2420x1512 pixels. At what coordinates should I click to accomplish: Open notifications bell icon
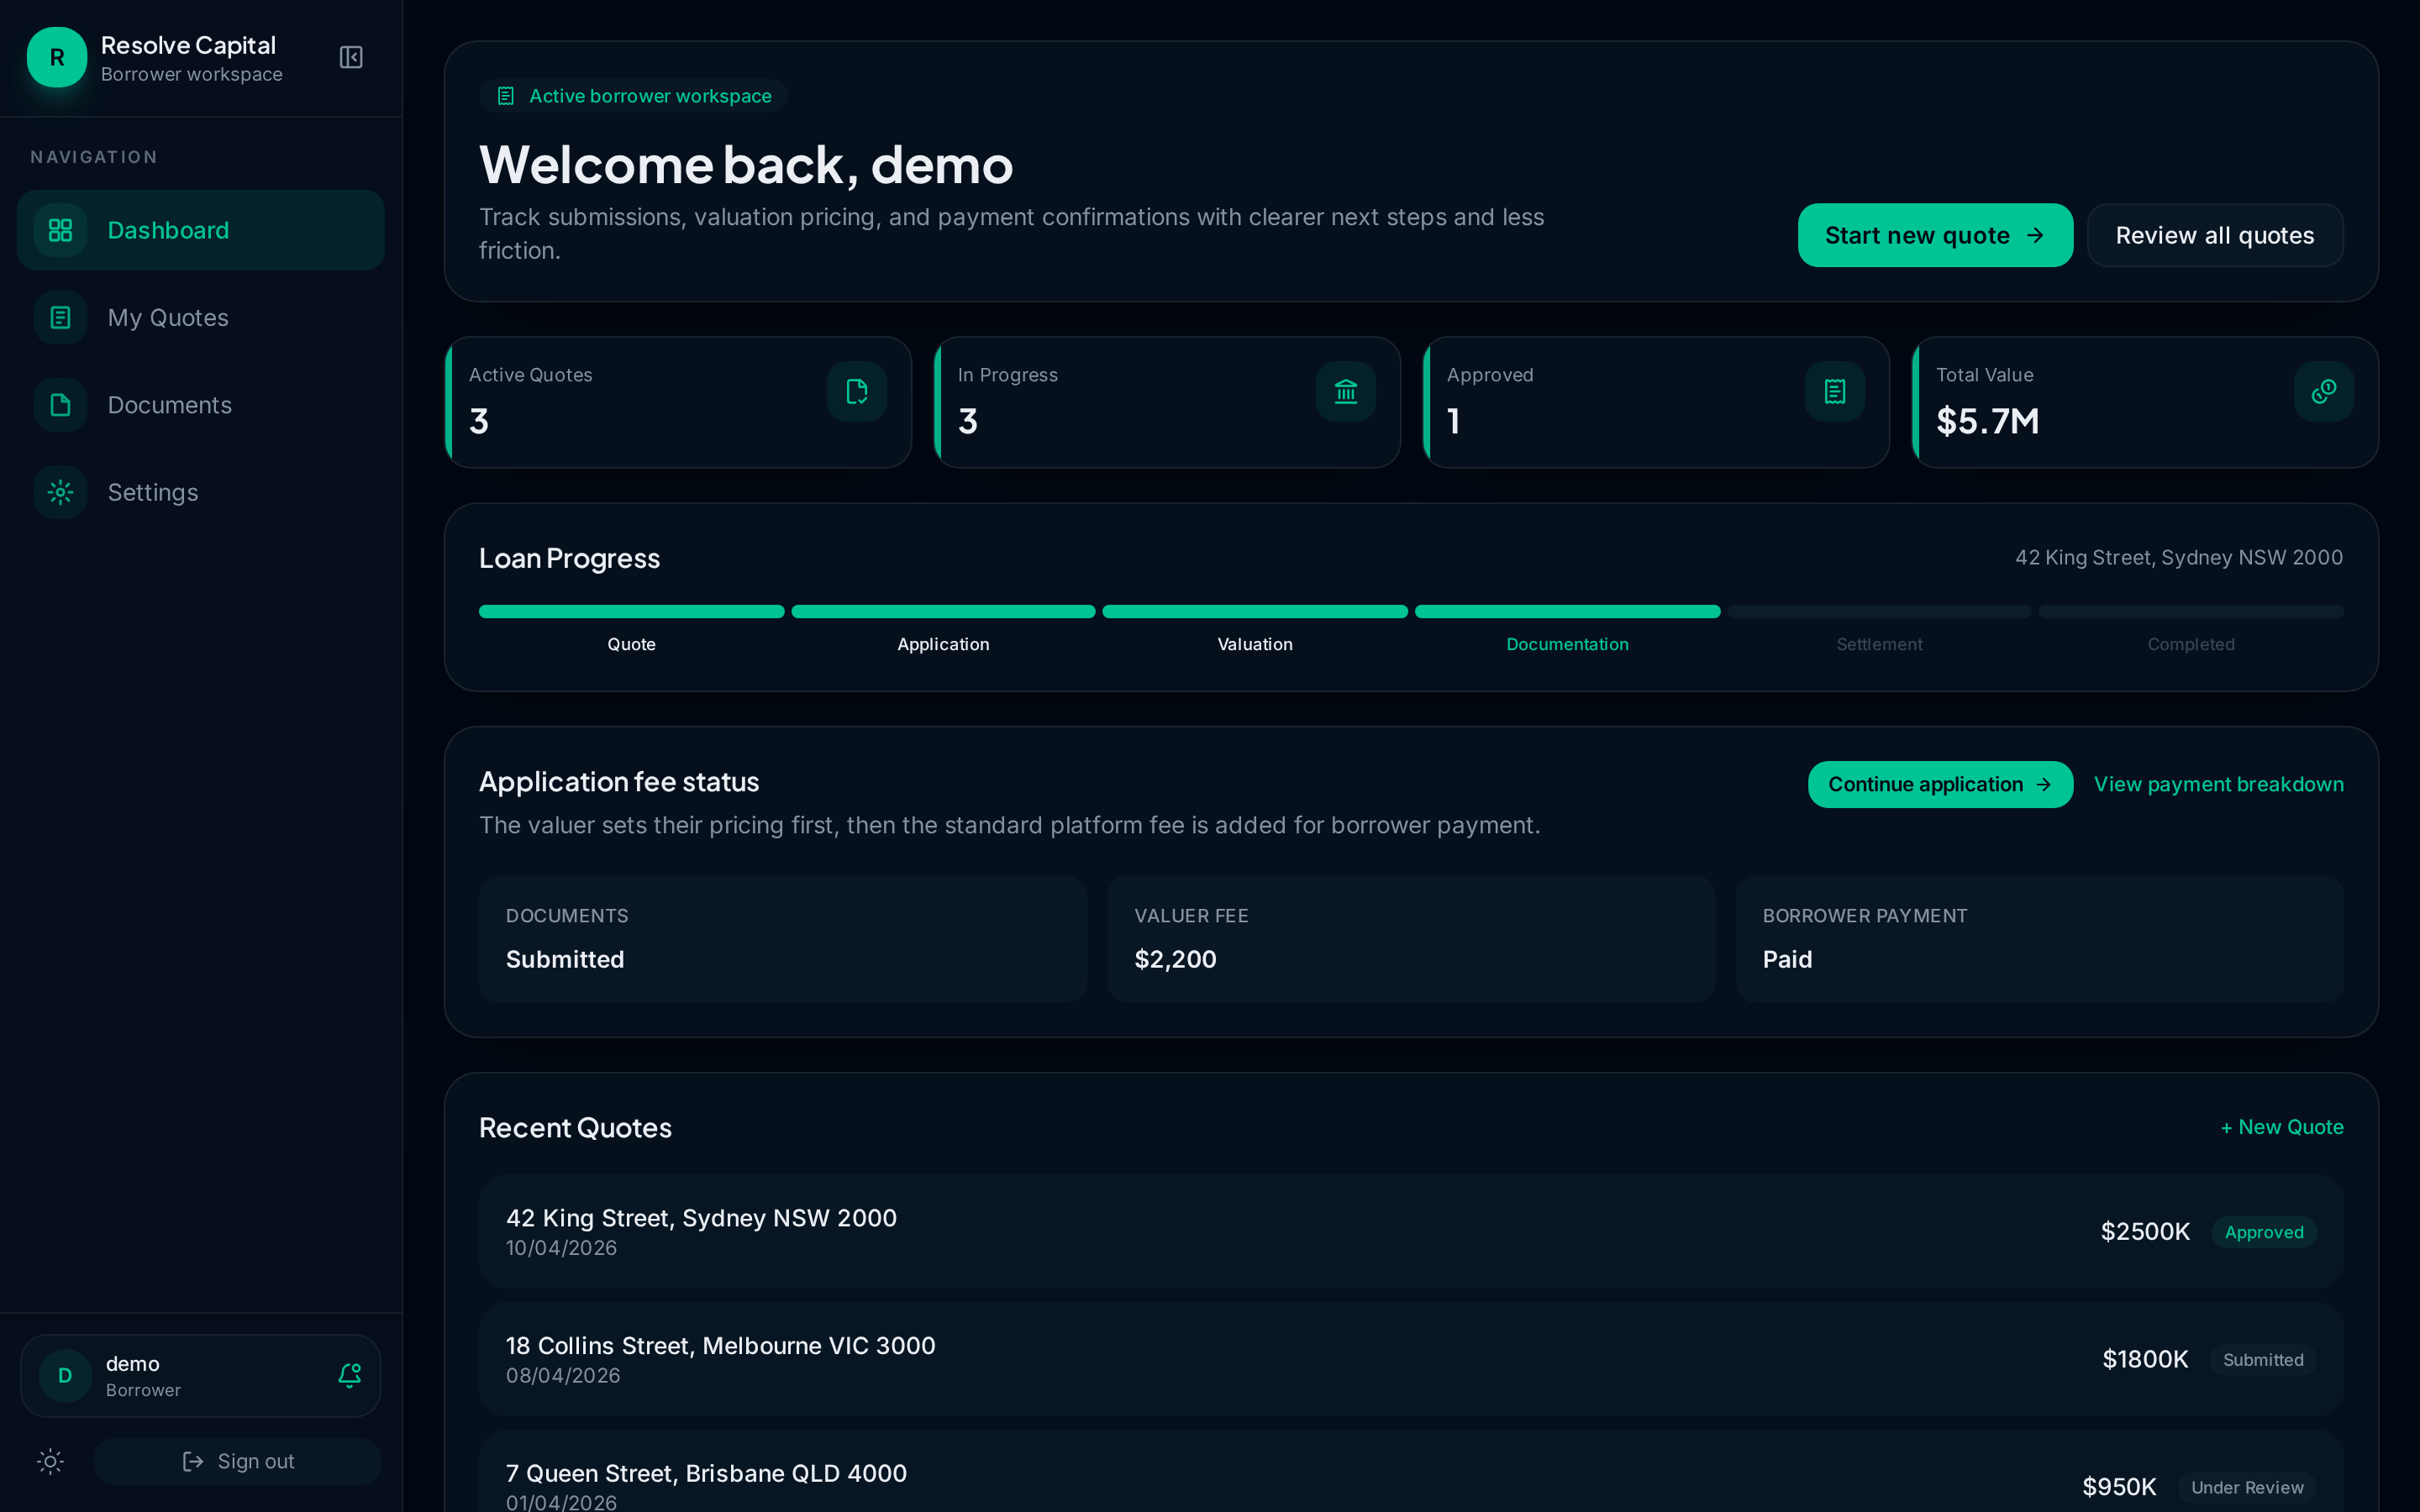point(349,1376)
